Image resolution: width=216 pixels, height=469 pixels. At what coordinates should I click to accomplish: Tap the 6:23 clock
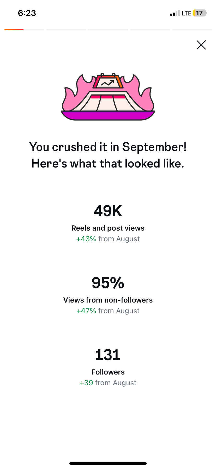(27, 13)
